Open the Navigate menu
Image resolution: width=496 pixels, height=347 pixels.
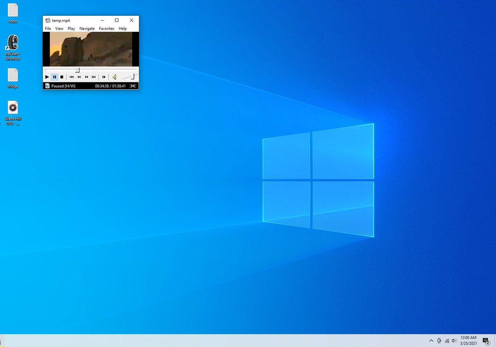87,29
